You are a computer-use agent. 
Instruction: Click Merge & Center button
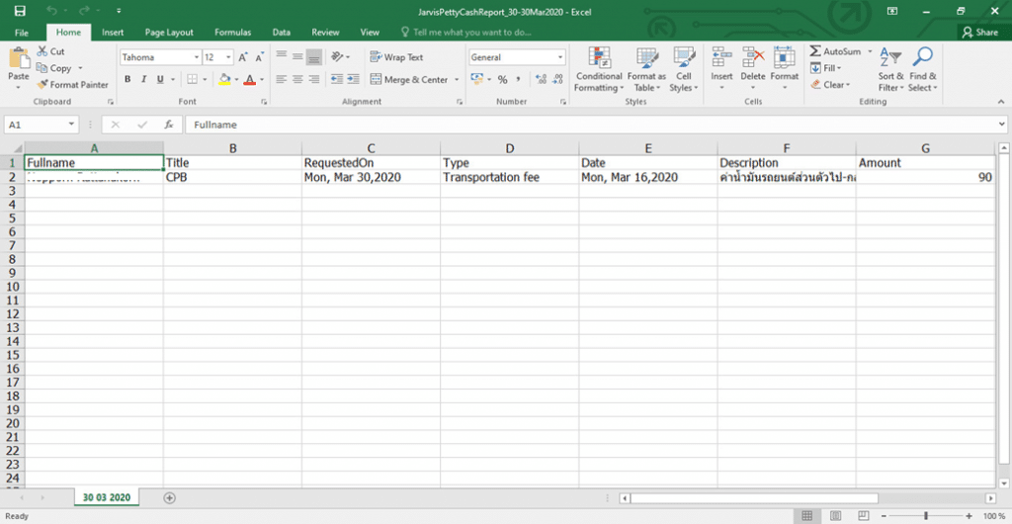click(410, 80)
